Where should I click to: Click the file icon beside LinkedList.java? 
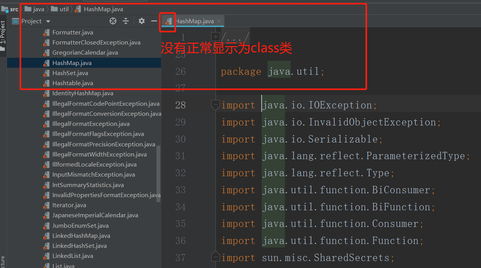46,256
